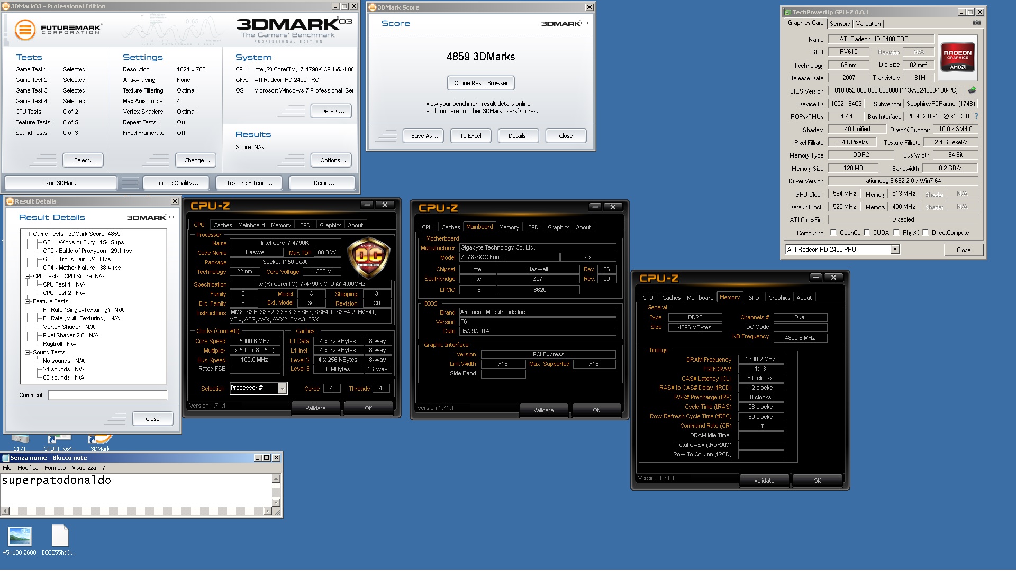Click the Save As... button in the Score window
This screenshot has width=1016, height=571.
[x=424, y=136]
